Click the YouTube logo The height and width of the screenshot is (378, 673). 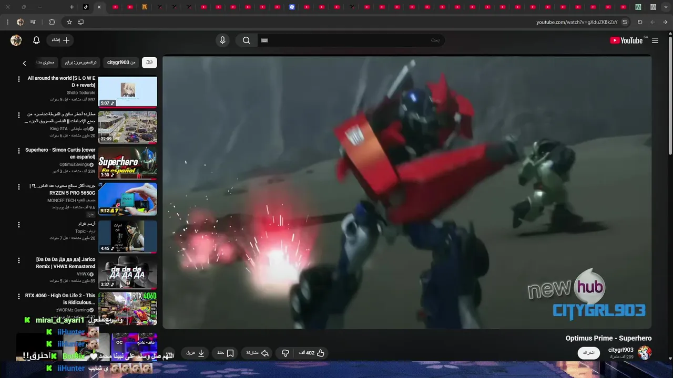pos(626,40)
